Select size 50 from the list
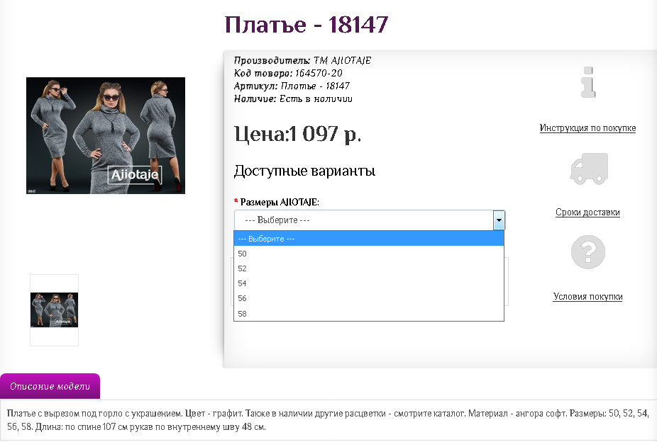The image size is (657, 442). coord(368,254)
